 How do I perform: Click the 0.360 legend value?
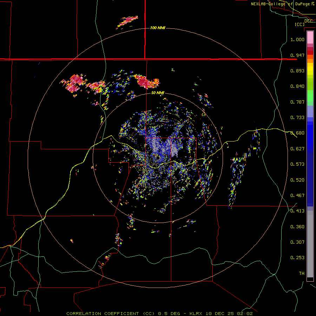tap(297, 227)
